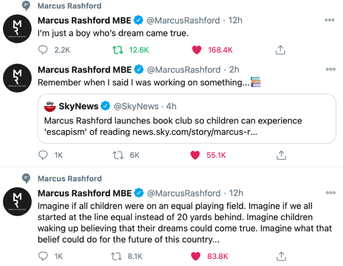The width and height of the screenshot is (343, 266).
Task: Share the "working on something" tweet
Action: coord(280,155)
